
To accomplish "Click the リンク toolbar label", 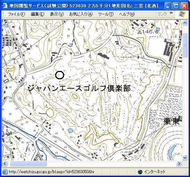I will [x=162, y=14].
